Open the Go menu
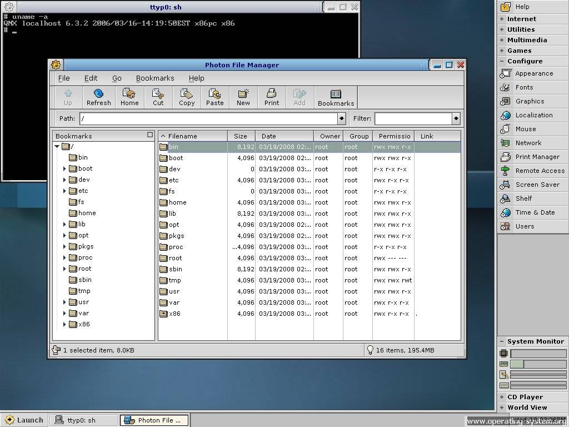Image resolution: width=569 pixels, height=427 pixels. [x=117, y=78]
